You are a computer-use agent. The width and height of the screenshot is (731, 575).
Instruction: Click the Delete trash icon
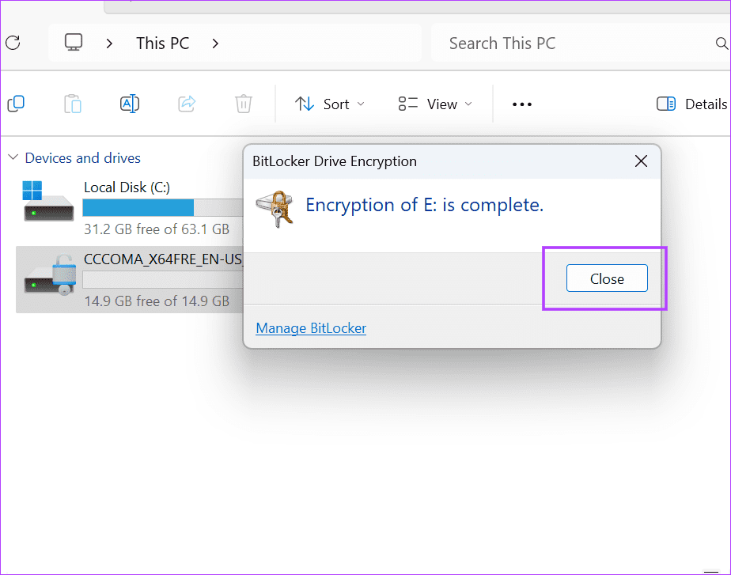(x=244, y=104)
